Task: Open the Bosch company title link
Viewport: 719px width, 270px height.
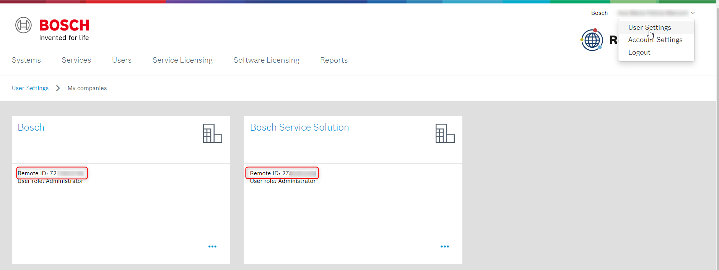Action: point(31,127)
